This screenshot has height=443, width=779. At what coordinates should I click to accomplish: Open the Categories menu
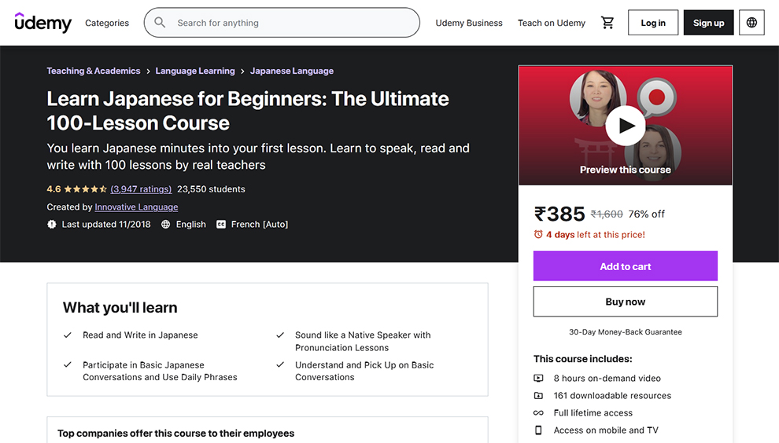click(107, 23)
